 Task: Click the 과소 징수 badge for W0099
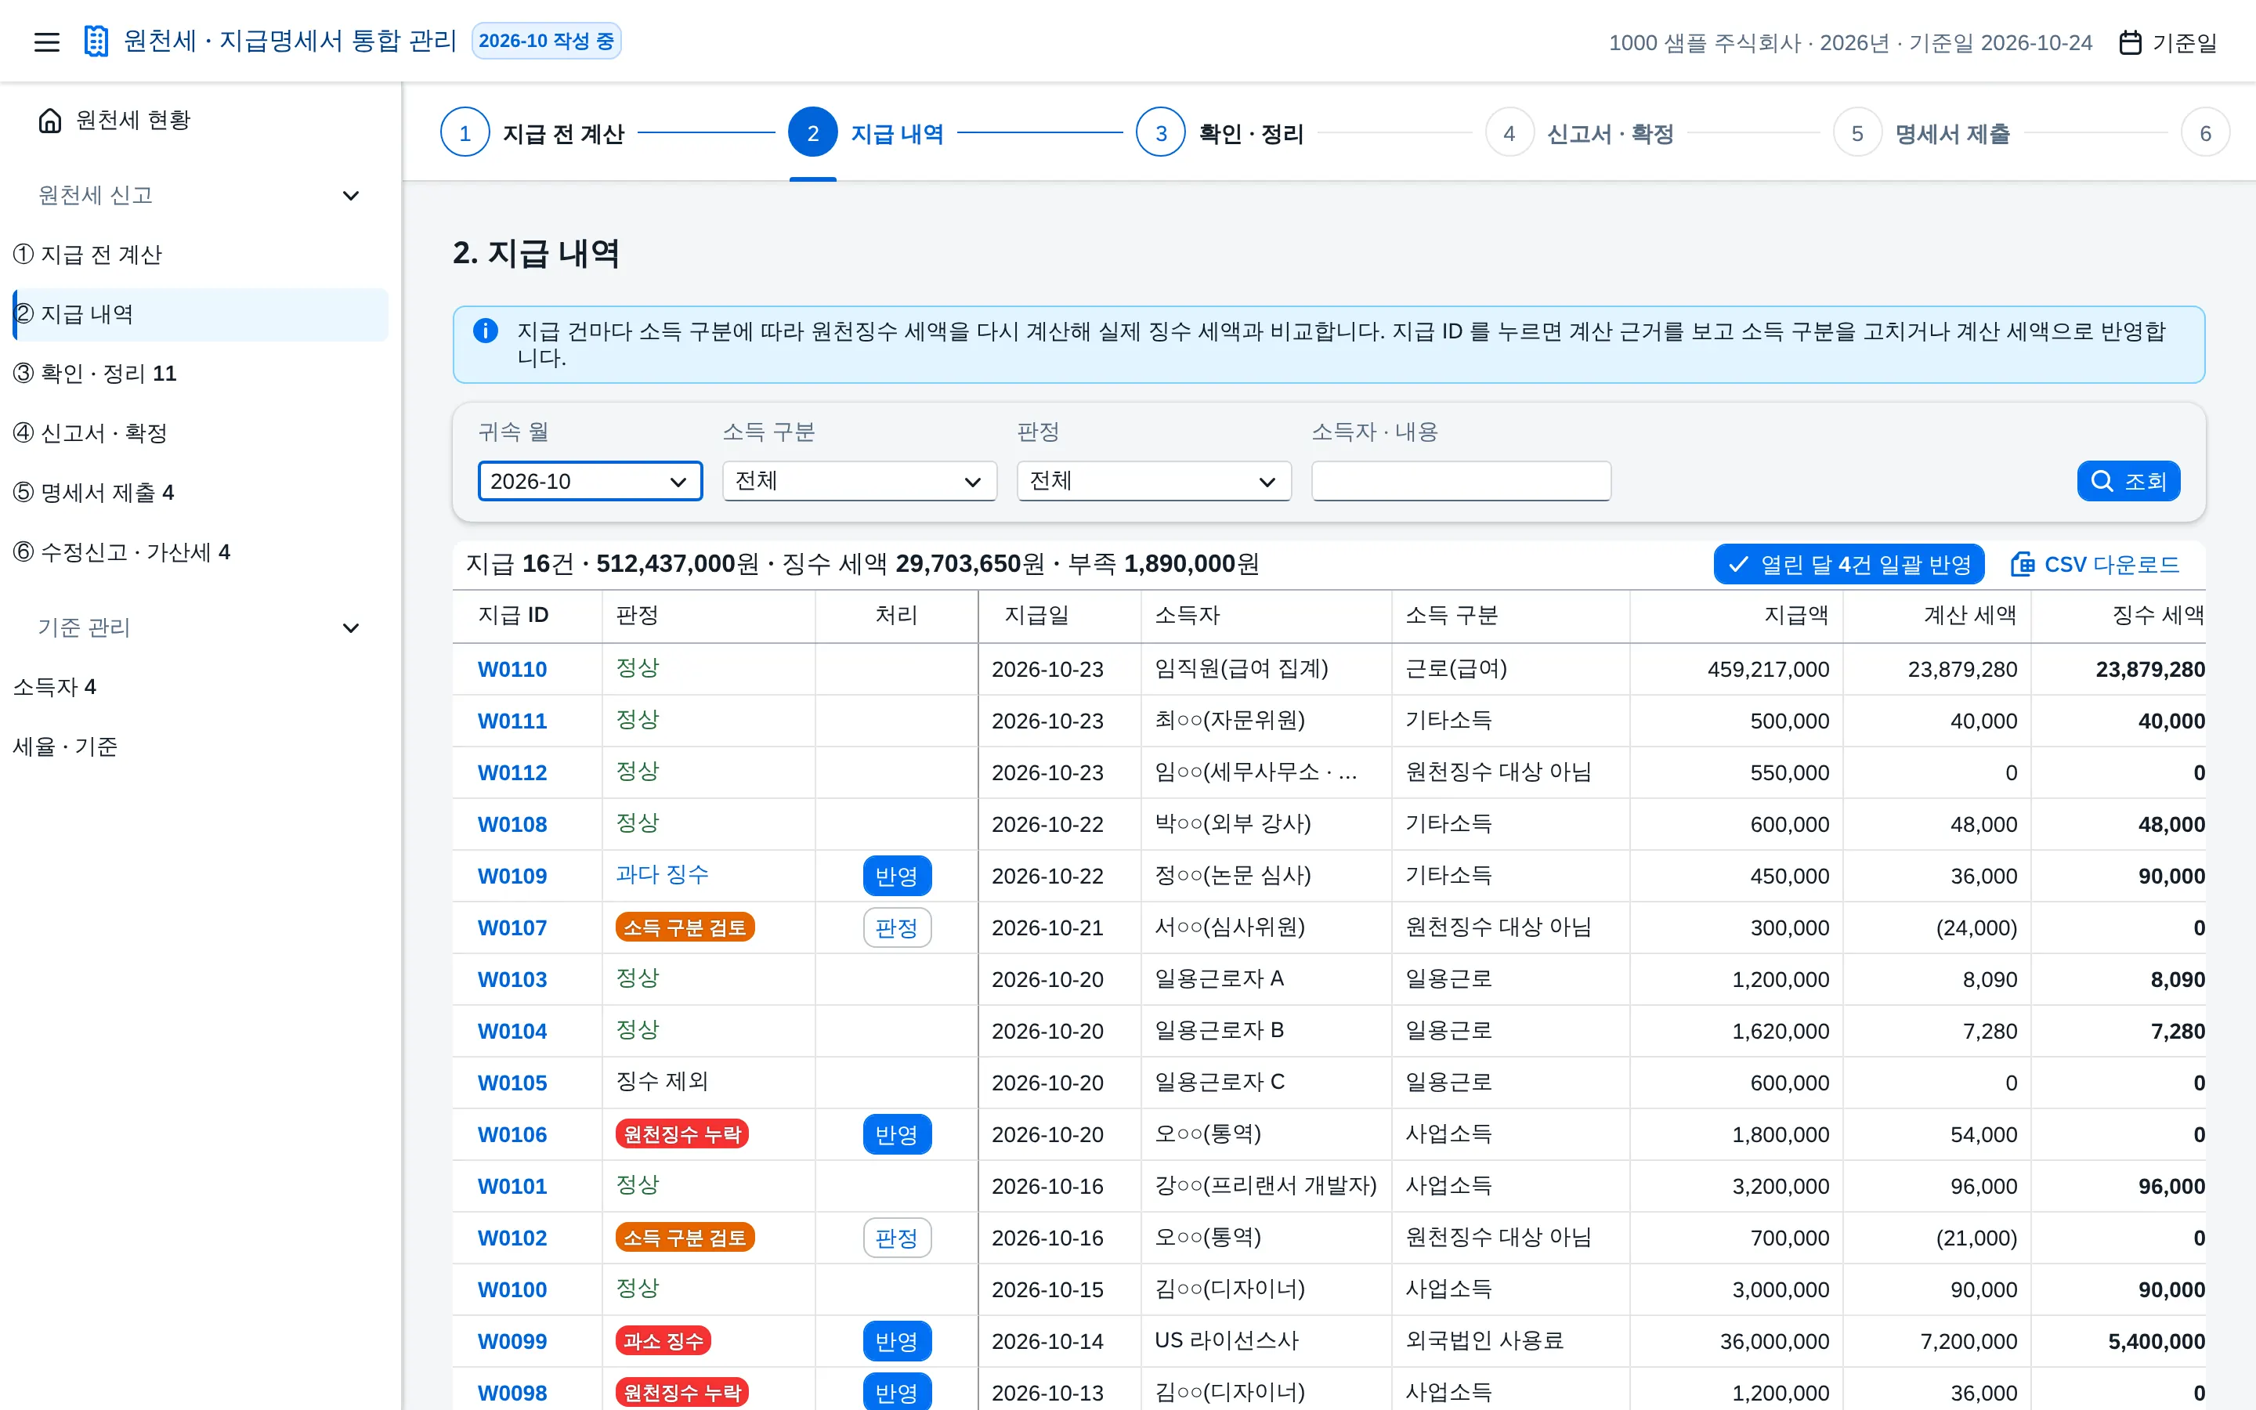point(663,1341)
